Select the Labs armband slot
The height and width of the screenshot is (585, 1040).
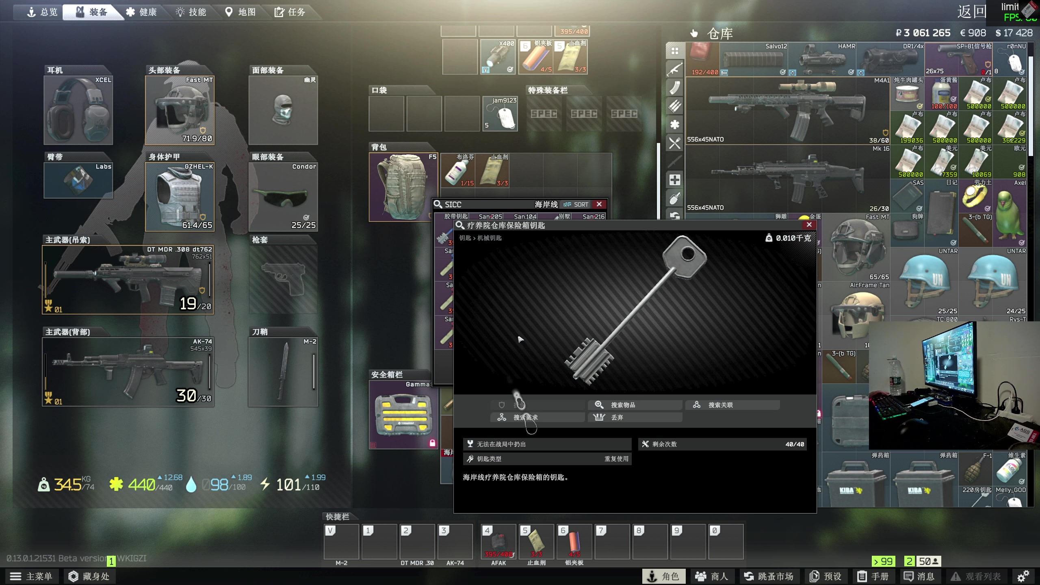78,180
